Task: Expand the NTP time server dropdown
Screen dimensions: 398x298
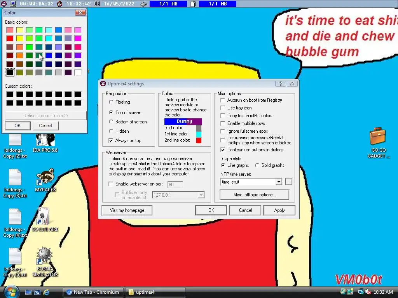Action: 279,182
